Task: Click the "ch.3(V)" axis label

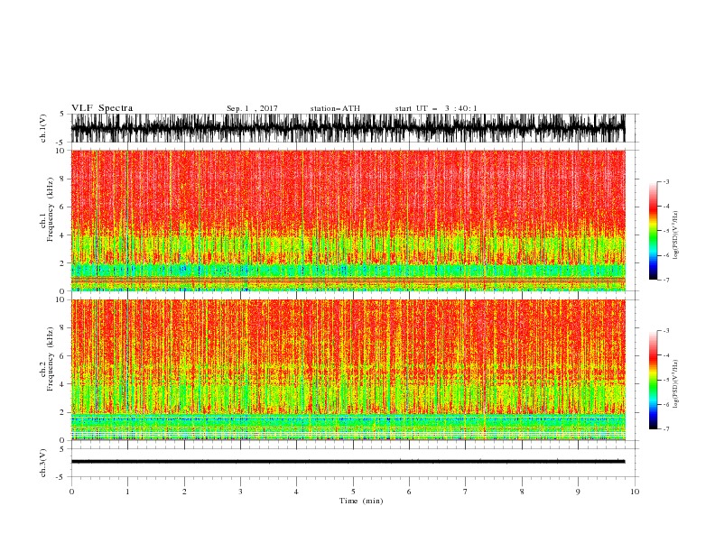Action: pos(43,463)
